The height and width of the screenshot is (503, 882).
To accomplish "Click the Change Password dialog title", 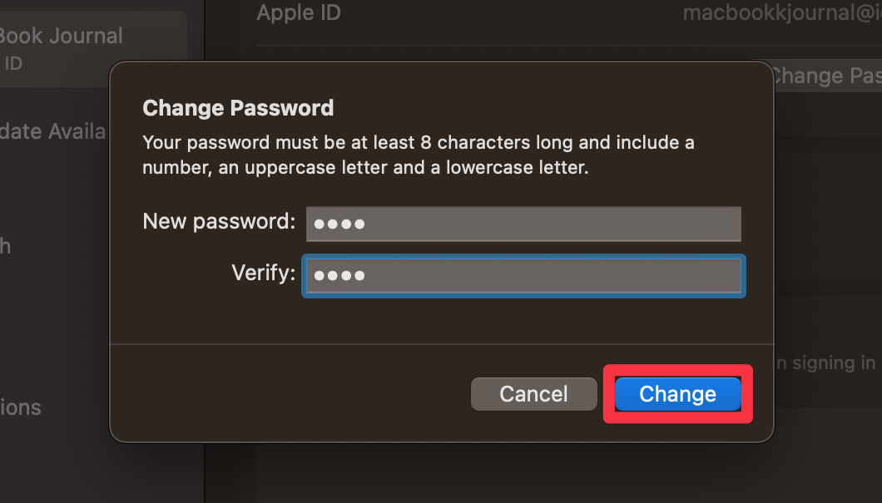I will [238, 107].
